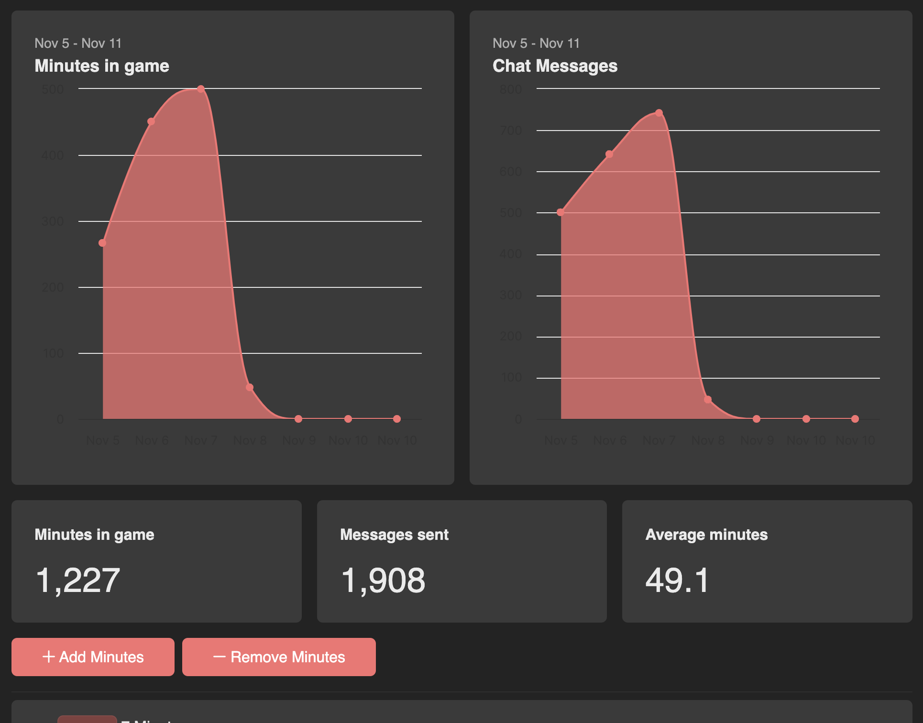923x723 pixels.
Task: Select Nov 9 point on Minutes in game chart
Action: tap(298, 419)
